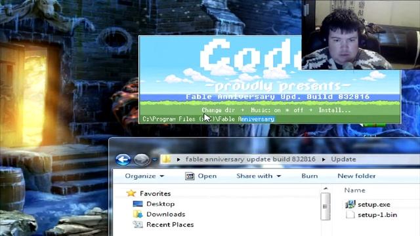Viewport: 420px width, 236px height.
Task: Select the setup-1.bin file
Action: click(x=377, y=215)
